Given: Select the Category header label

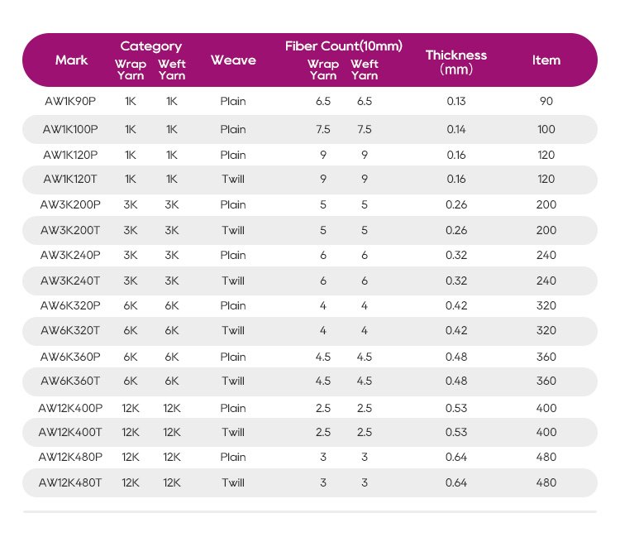Looking at the screenshot, I should pos(150,46).
